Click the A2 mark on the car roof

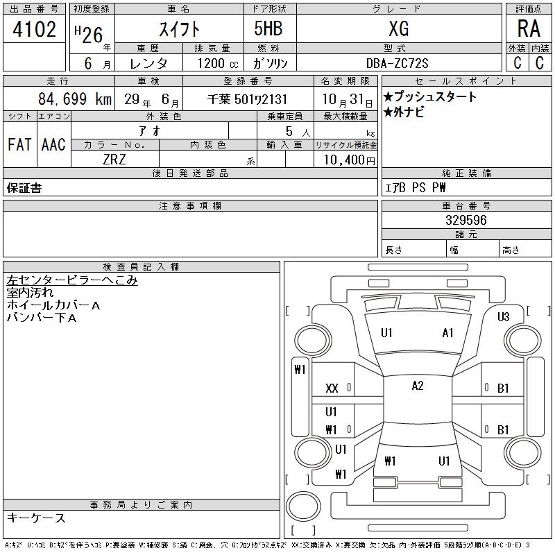[x=417, y=386]
